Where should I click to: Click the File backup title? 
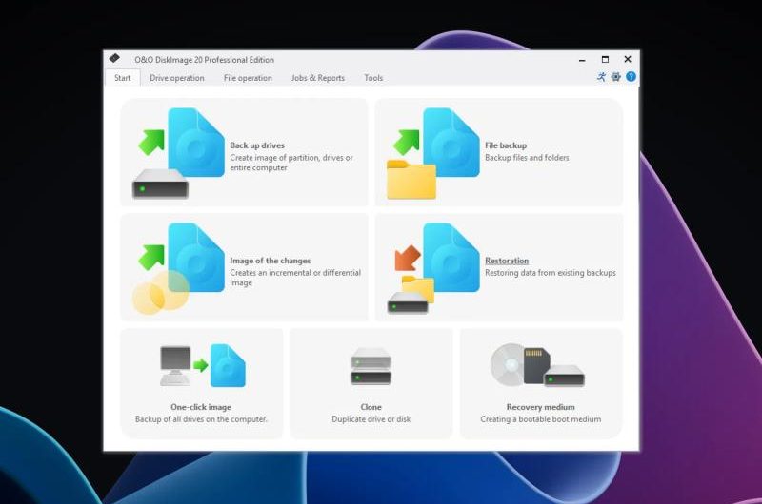506,145
